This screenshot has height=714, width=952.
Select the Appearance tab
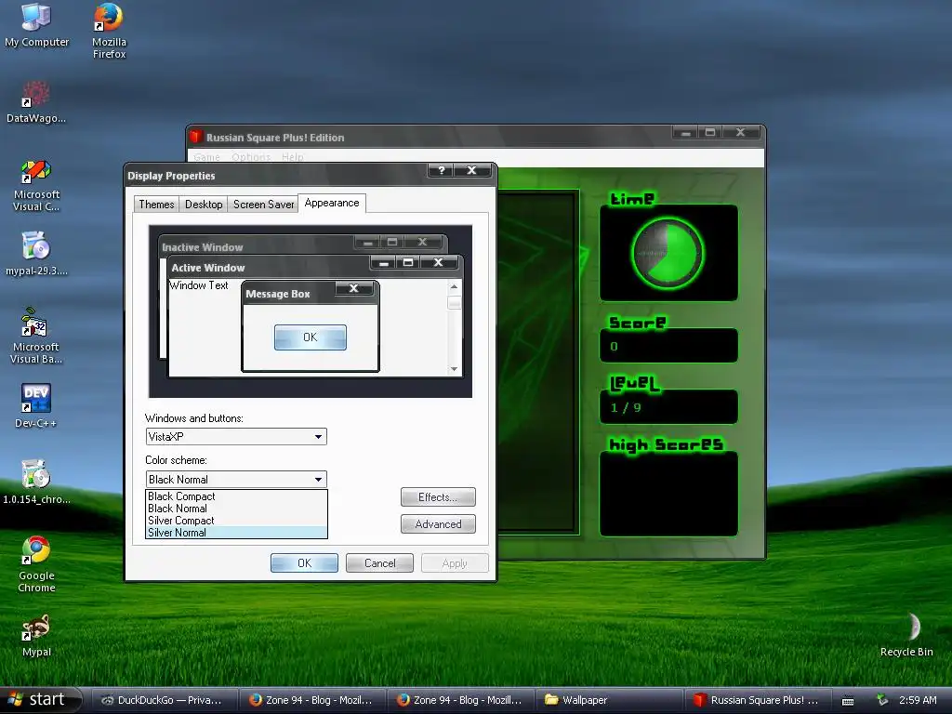click(332, 203)
